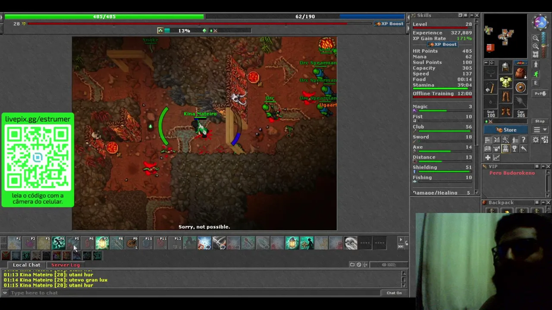Click the plus icon in the sidebar buttons

488,158
